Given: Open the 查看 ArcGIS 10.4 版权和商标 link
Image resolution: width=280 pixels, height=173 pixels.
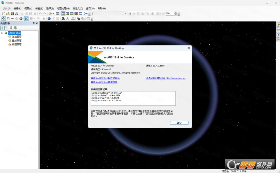Looking at the screenshot, I should coord(105,78).
